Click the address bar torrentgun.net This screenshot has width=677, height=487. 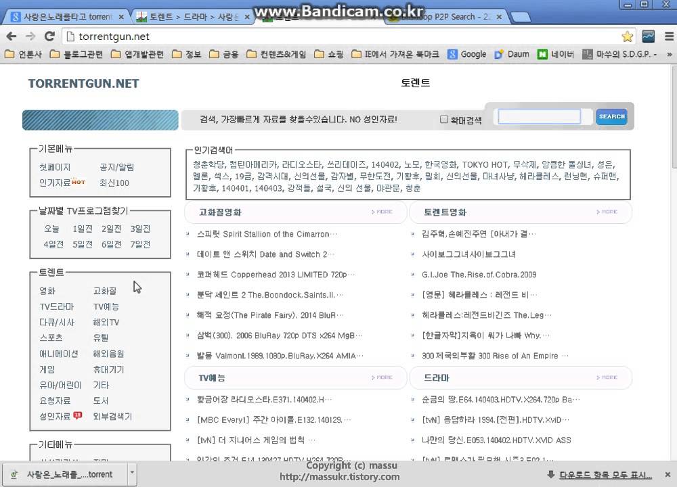tap(114, 37)
